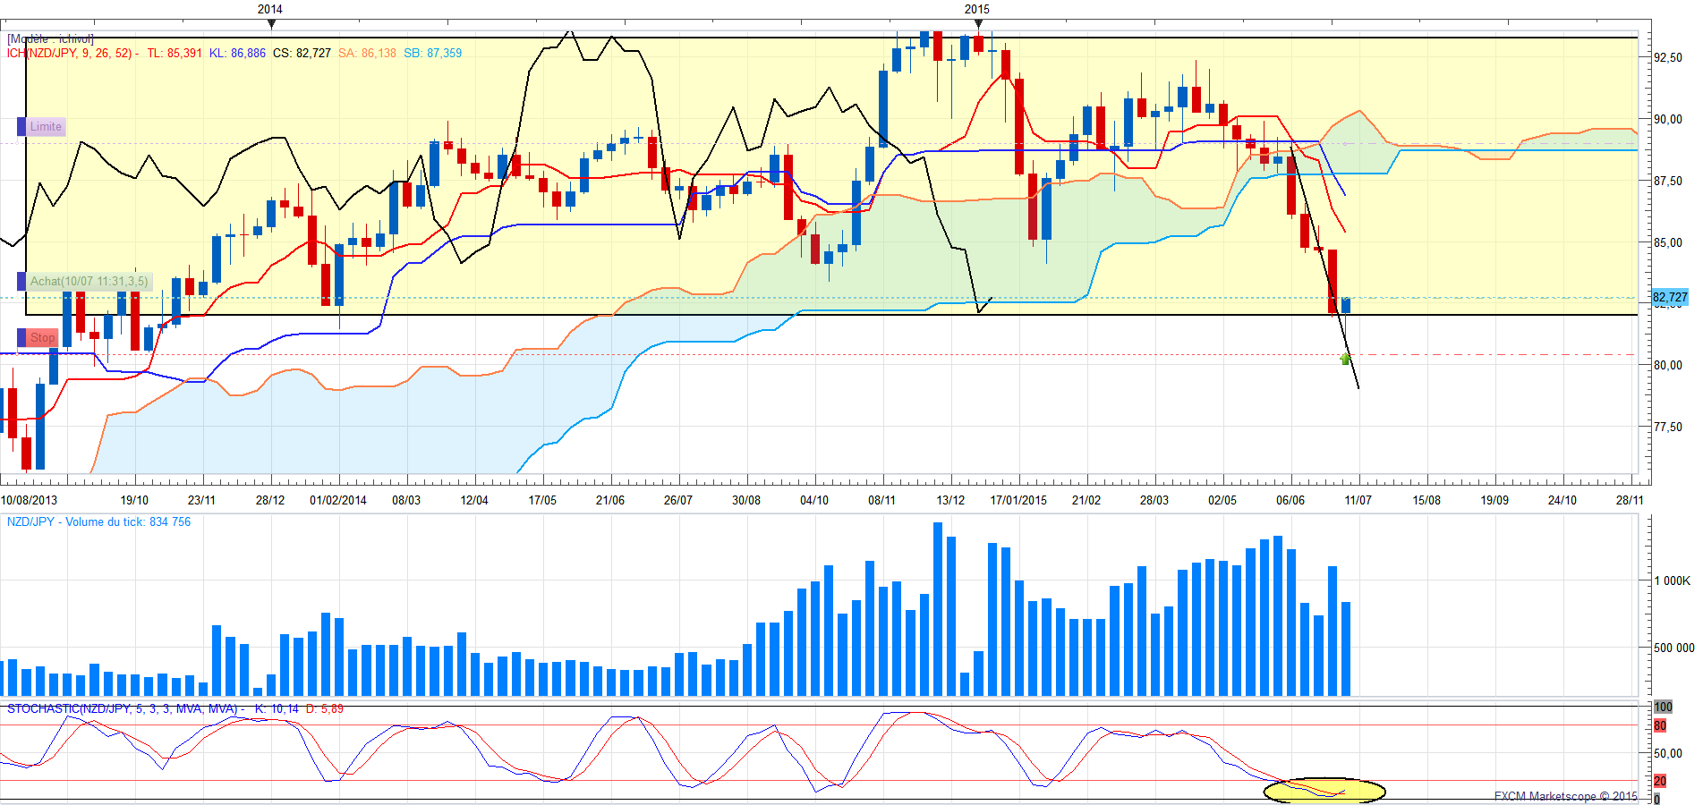1703x805 pixels.
Task: Click the SB: 87,359 value
Action: tap(432, 54)
